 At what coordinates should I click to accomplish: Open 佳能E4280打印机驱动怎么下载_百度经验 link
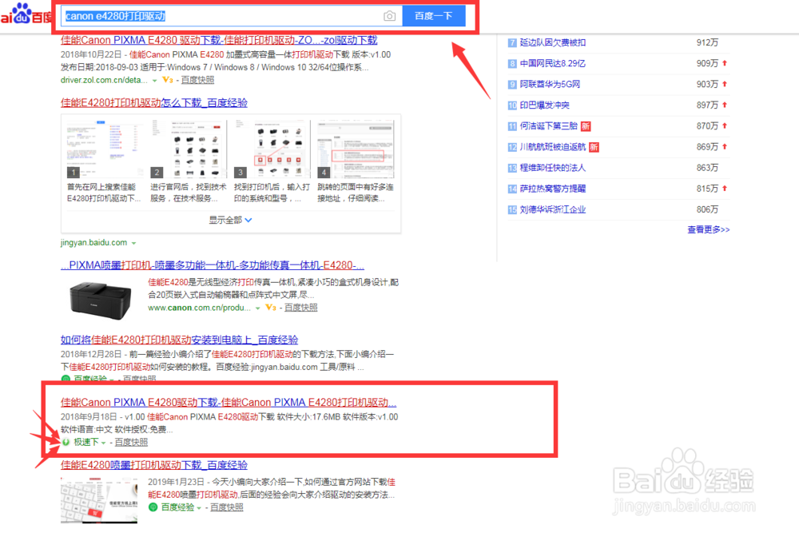(x=154, y=103)
